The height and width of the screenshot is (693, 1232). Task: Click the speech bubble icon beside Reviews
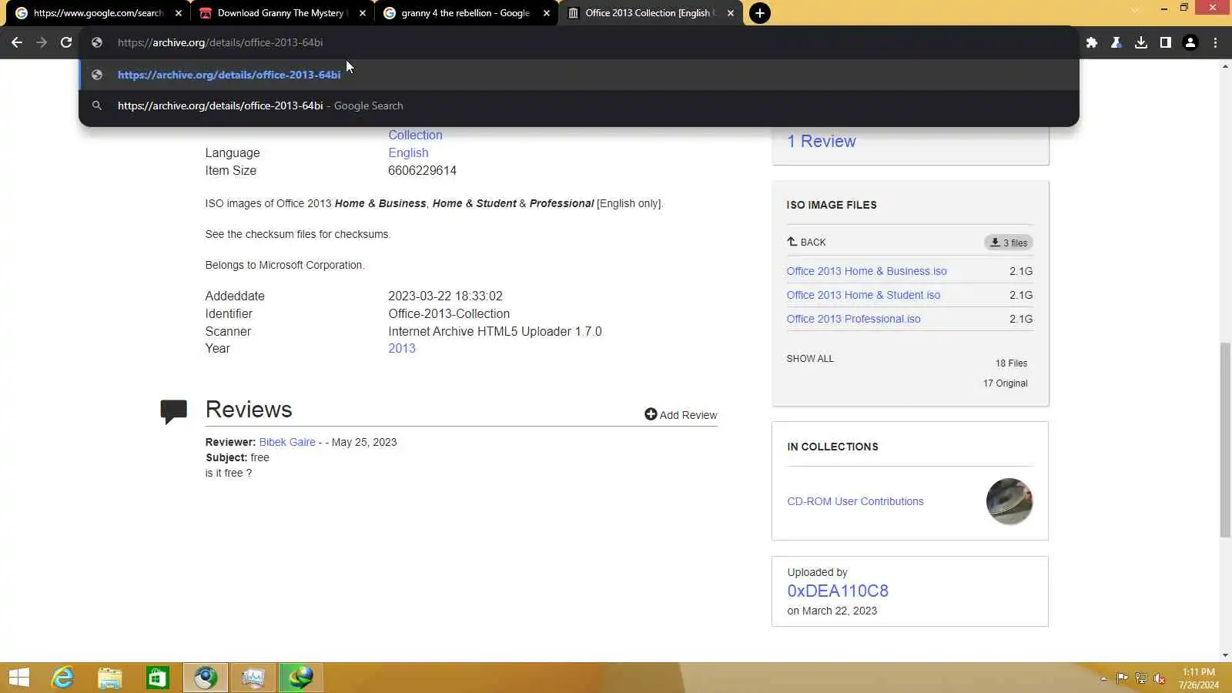click(x=173, y=411)
